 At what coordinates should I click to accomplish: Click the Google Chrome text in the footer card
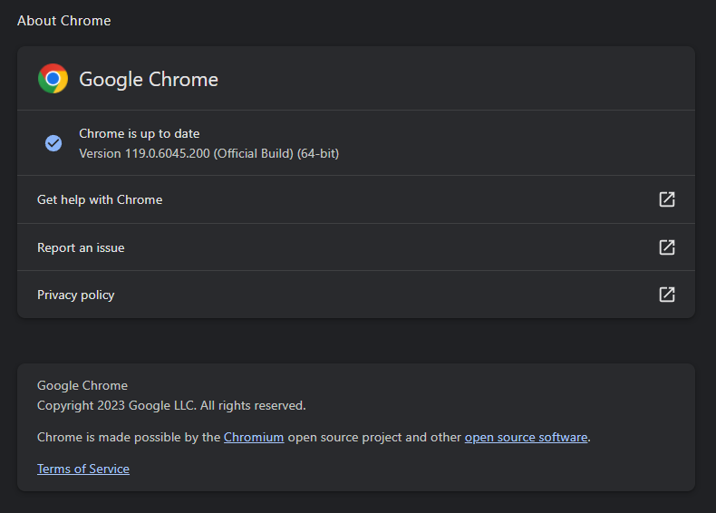tap(82, 385)
